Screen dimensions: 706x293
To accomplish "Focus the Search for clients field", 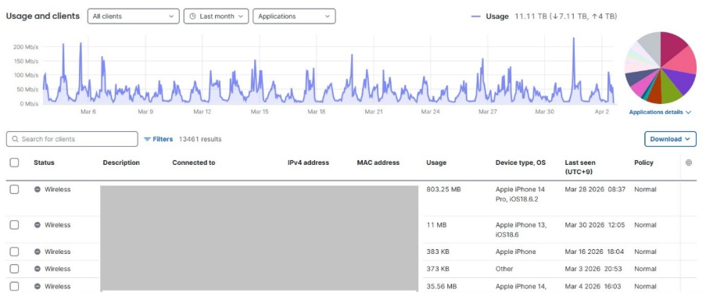I will tap(72, 139).
